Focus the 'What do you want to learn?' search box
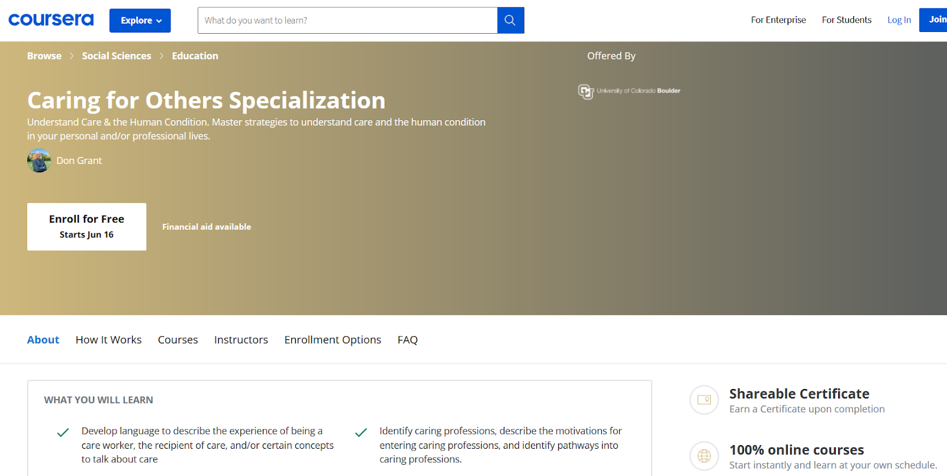947x476 pixels. pyautogui.click(x=347, y=20)
